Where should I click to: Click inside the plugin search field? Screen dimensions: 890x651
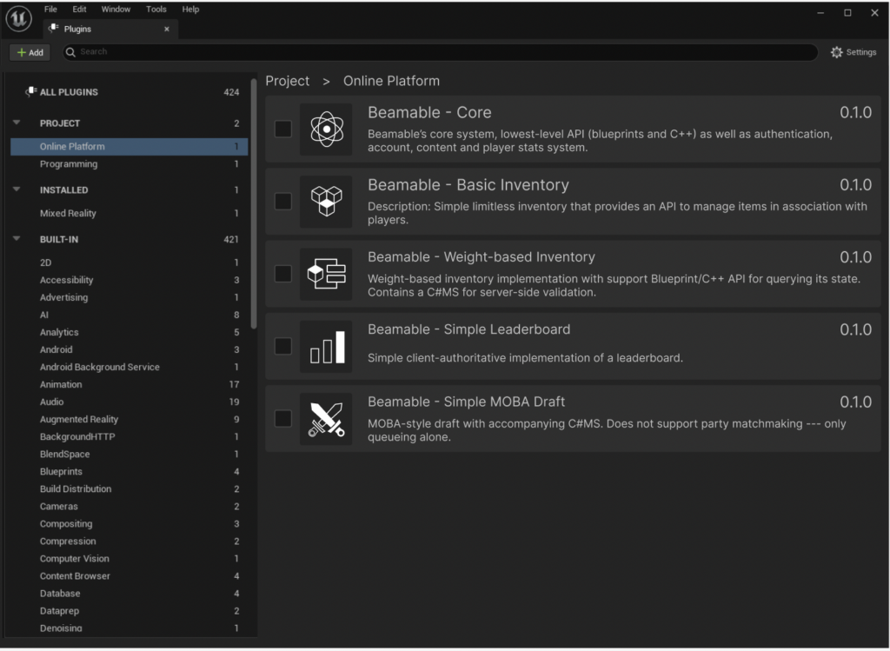pyautogui.click(x=348, y=52)
